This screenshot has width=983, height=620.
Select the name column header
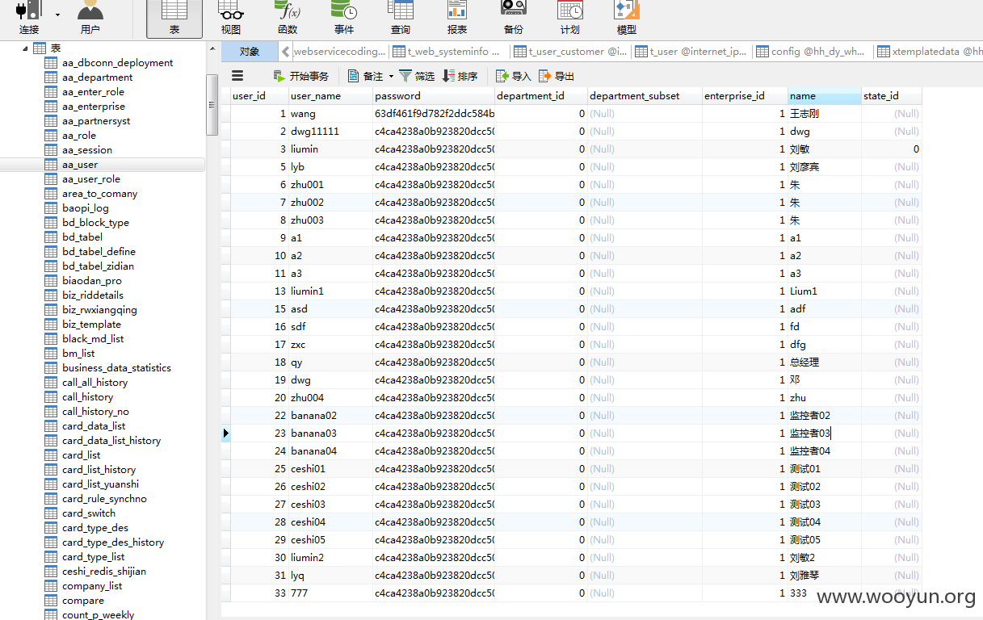(825, 96)
